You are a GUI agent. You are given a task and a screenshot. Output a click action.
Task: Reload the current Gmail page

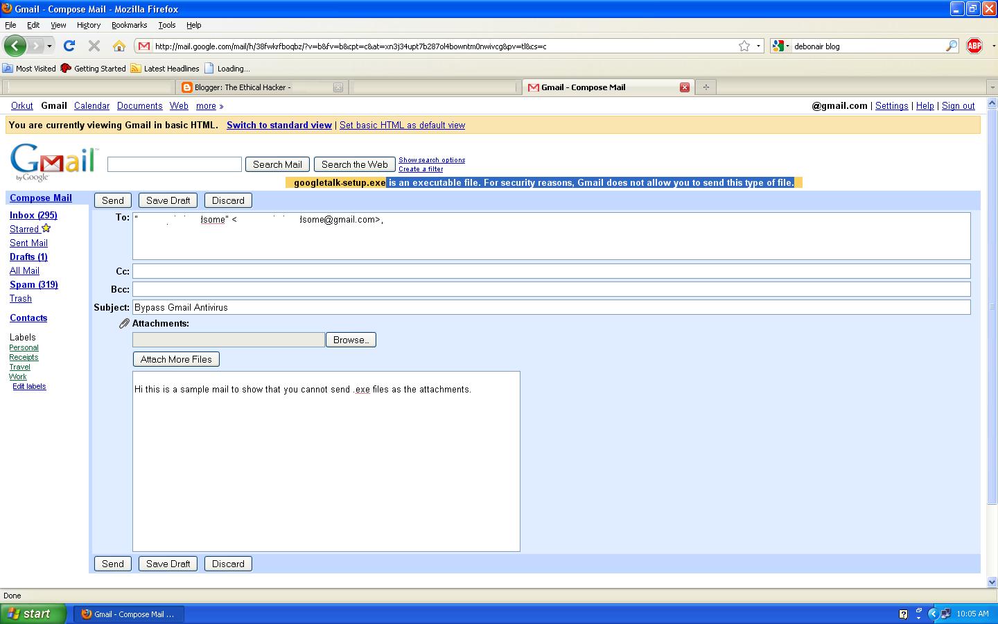click(x=69, y=46)
